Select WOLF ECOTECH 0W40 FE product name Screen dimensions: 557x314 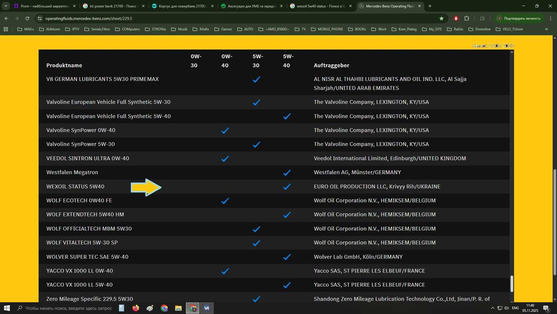click(x=79, y=200)
